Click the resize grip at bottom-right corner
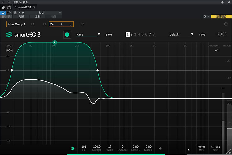Screen dimensions: 232x155 [x=229, y=152]
